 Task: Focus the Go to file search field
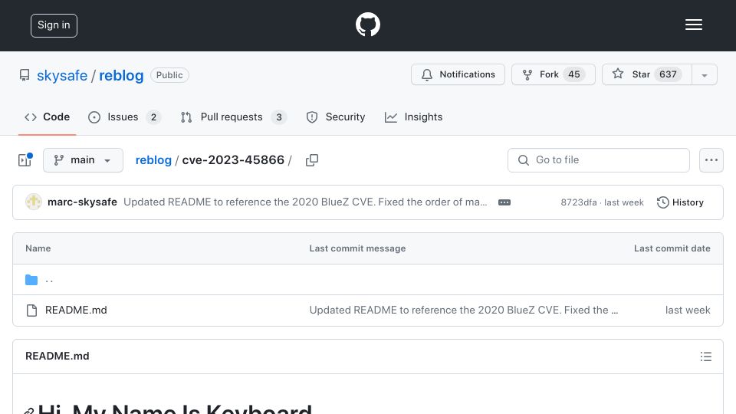[599, 160]
